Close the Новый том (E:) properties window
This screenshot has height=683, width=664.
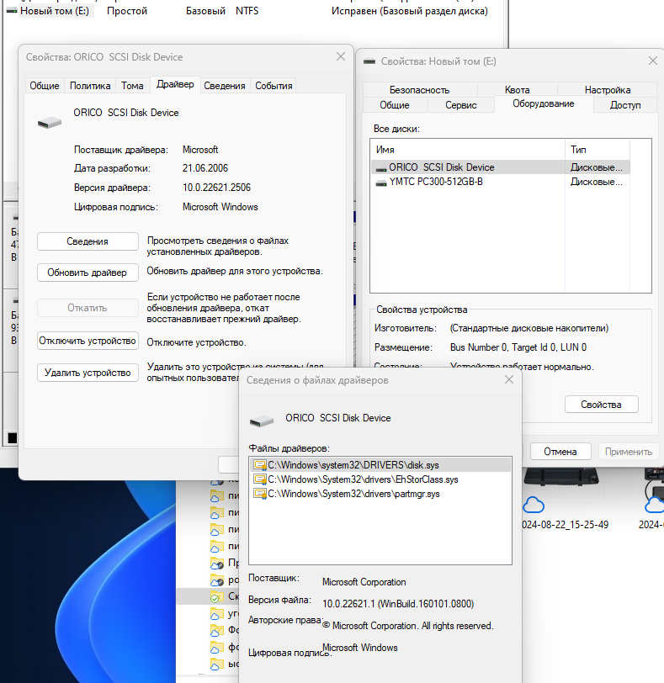[653, 61]
